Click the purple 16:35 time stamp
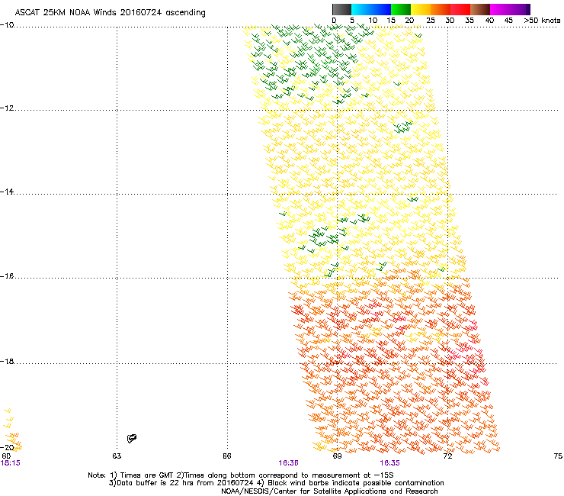564x496 pixels. (390, 463)
